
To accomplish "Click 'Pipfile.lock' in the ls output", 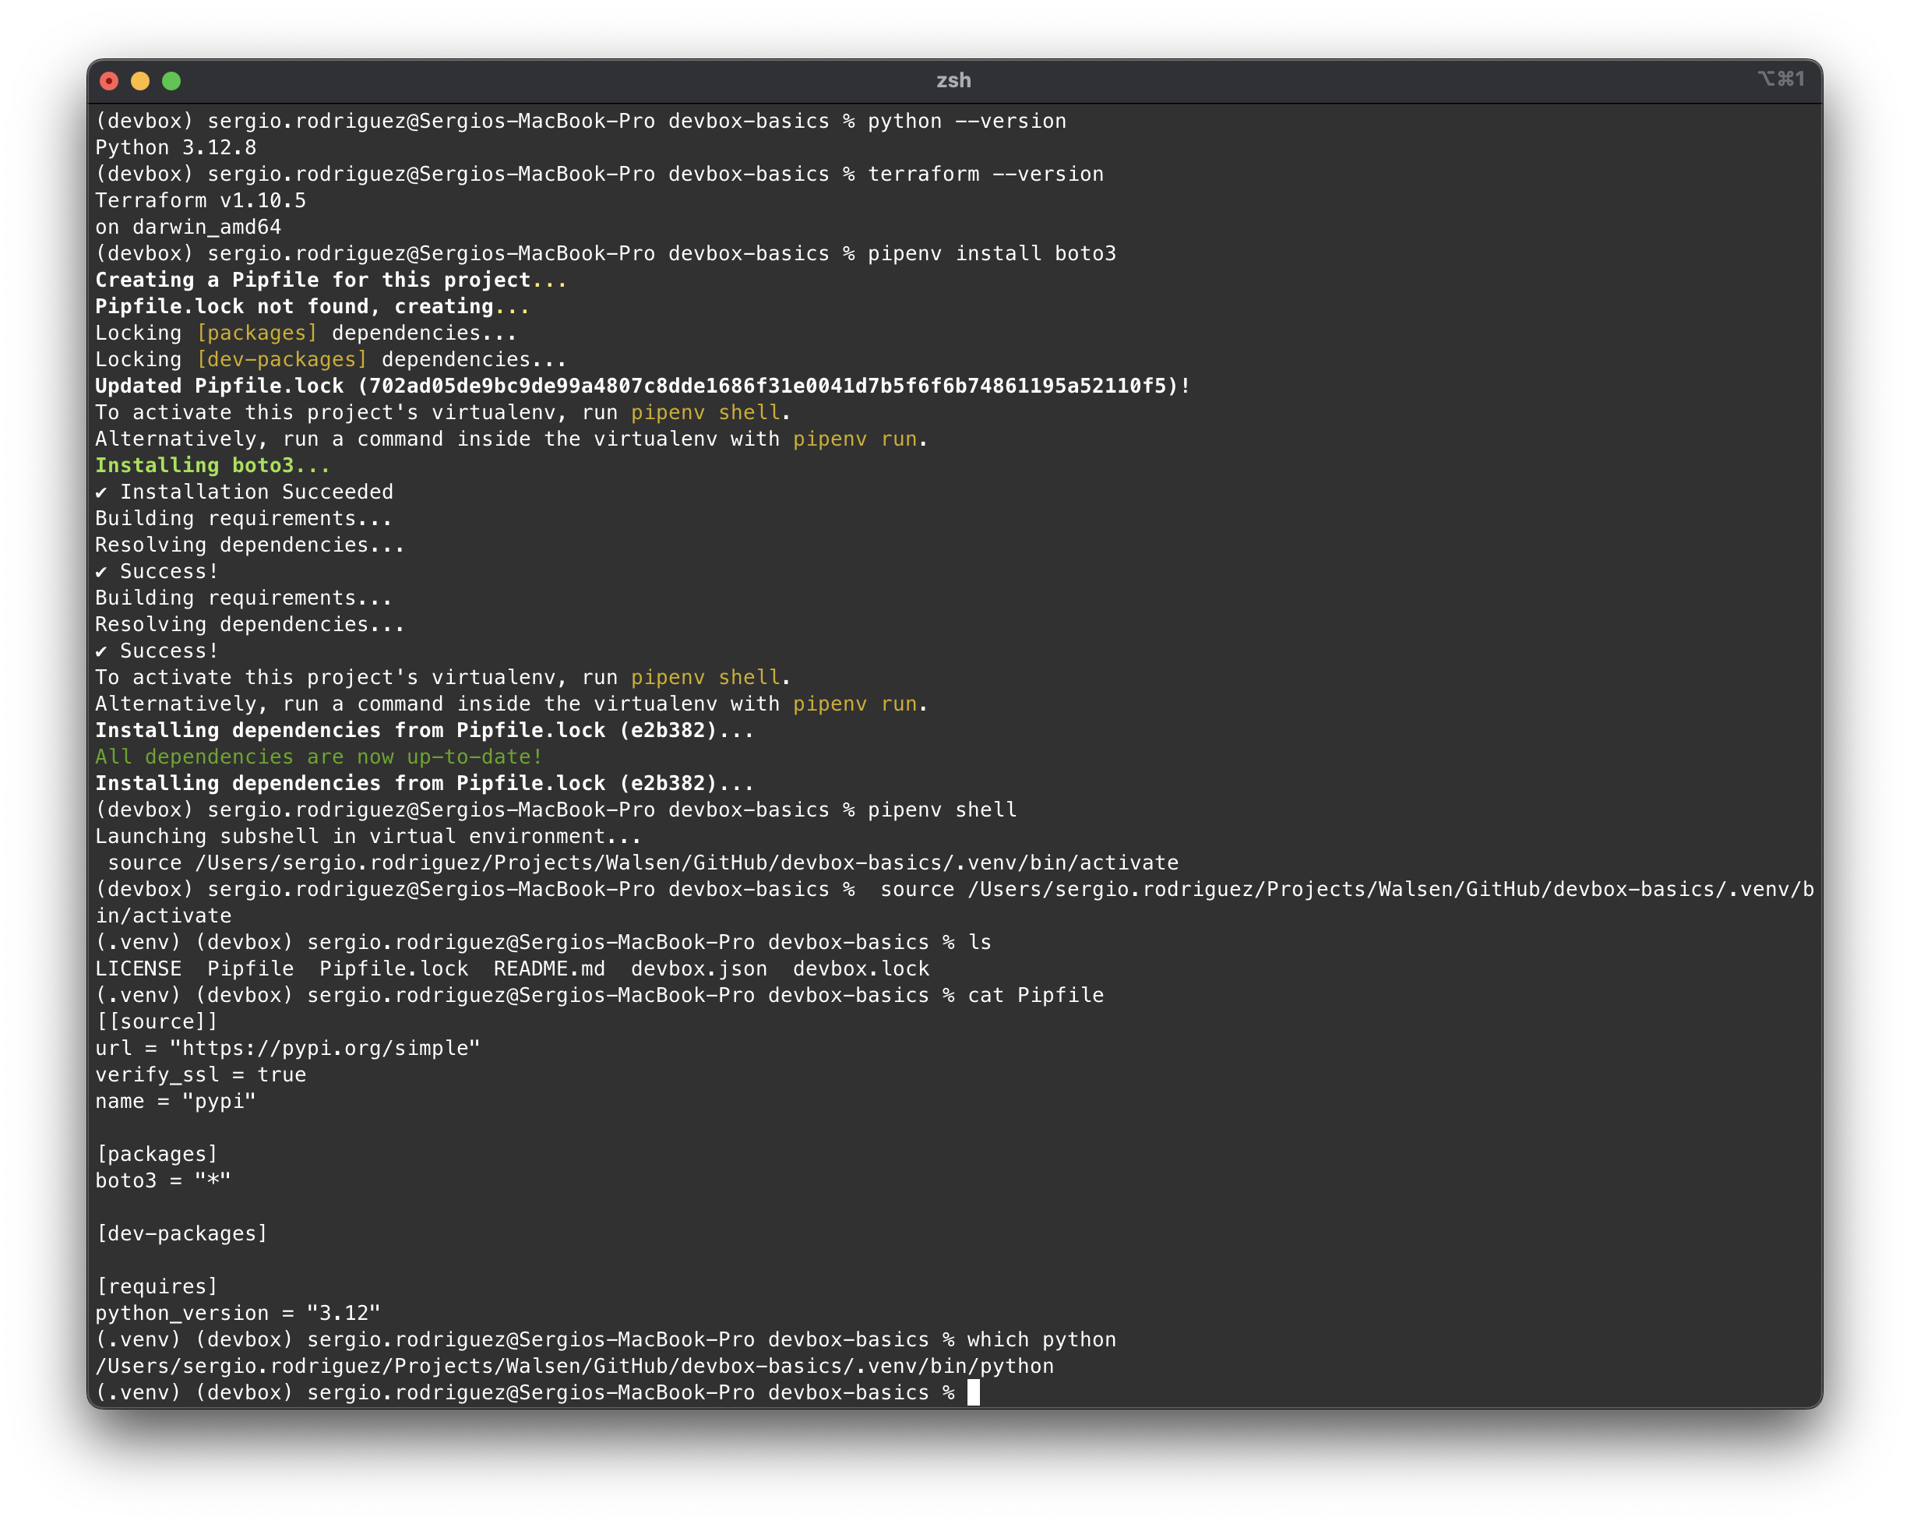I will tap(393, 969).
